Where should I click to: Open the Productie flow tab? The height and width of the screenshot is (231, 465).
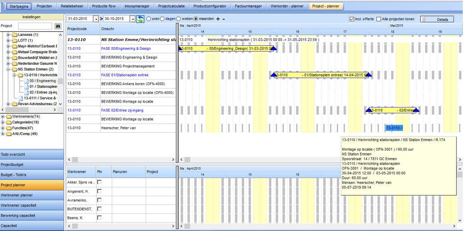(x=104, y=6)
